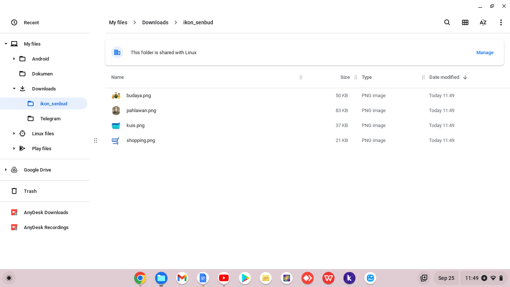Screen dimensions: 510x287
Task: Expand Google Drive in the sidebar
Action: click(x=6, y=170)
